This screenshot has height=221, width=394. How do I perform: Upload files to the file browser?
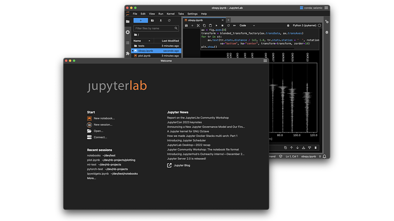click(161, 20)
